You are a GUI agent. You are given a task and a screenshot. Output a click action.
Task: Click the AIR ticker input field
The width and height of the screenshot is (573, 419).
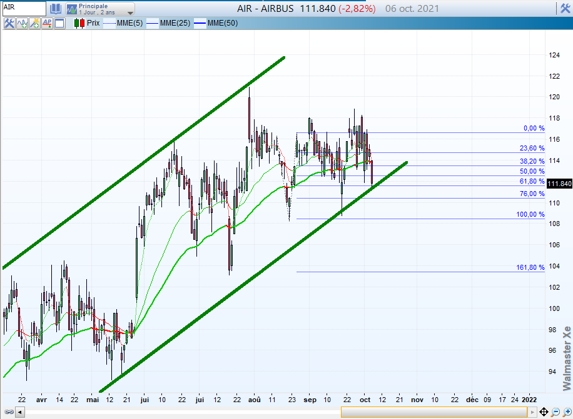(24, 9)
